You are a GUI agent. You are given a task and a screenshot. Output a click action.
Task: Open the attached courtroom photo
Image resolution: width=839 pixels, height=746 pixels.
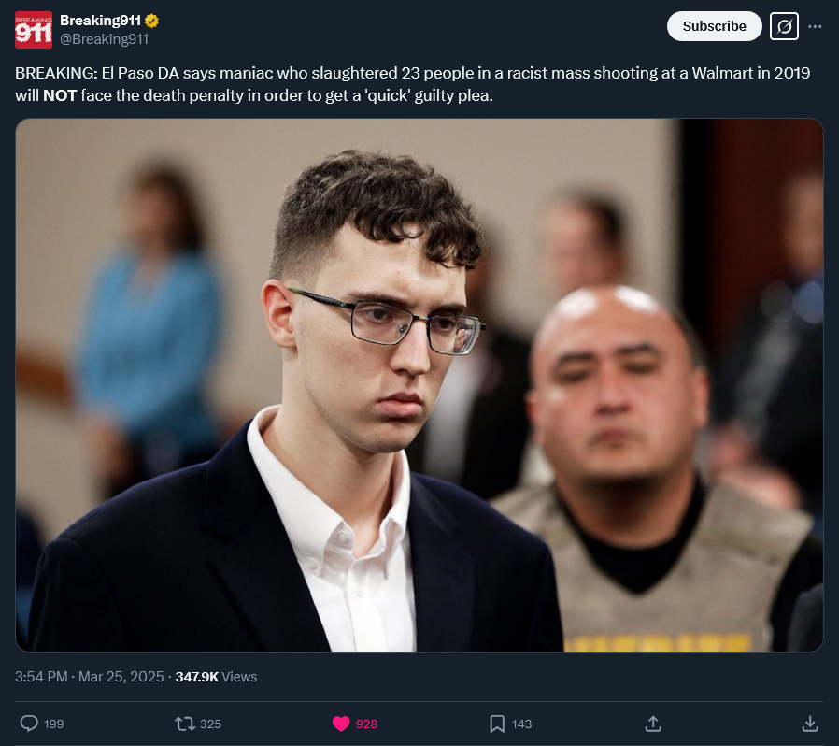click(x=419, y=385)
